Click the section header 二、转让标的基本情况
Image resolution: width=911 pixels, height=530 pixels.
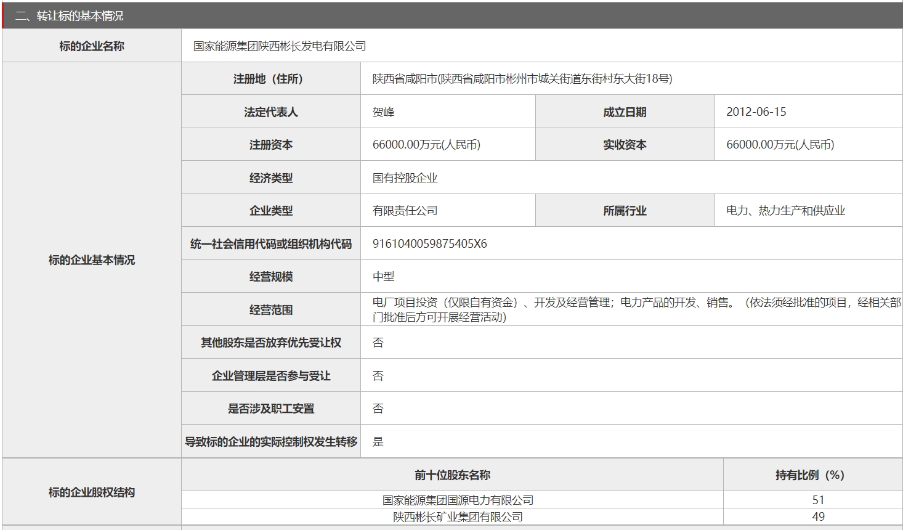pyautogui.click(x=69, y=15)
